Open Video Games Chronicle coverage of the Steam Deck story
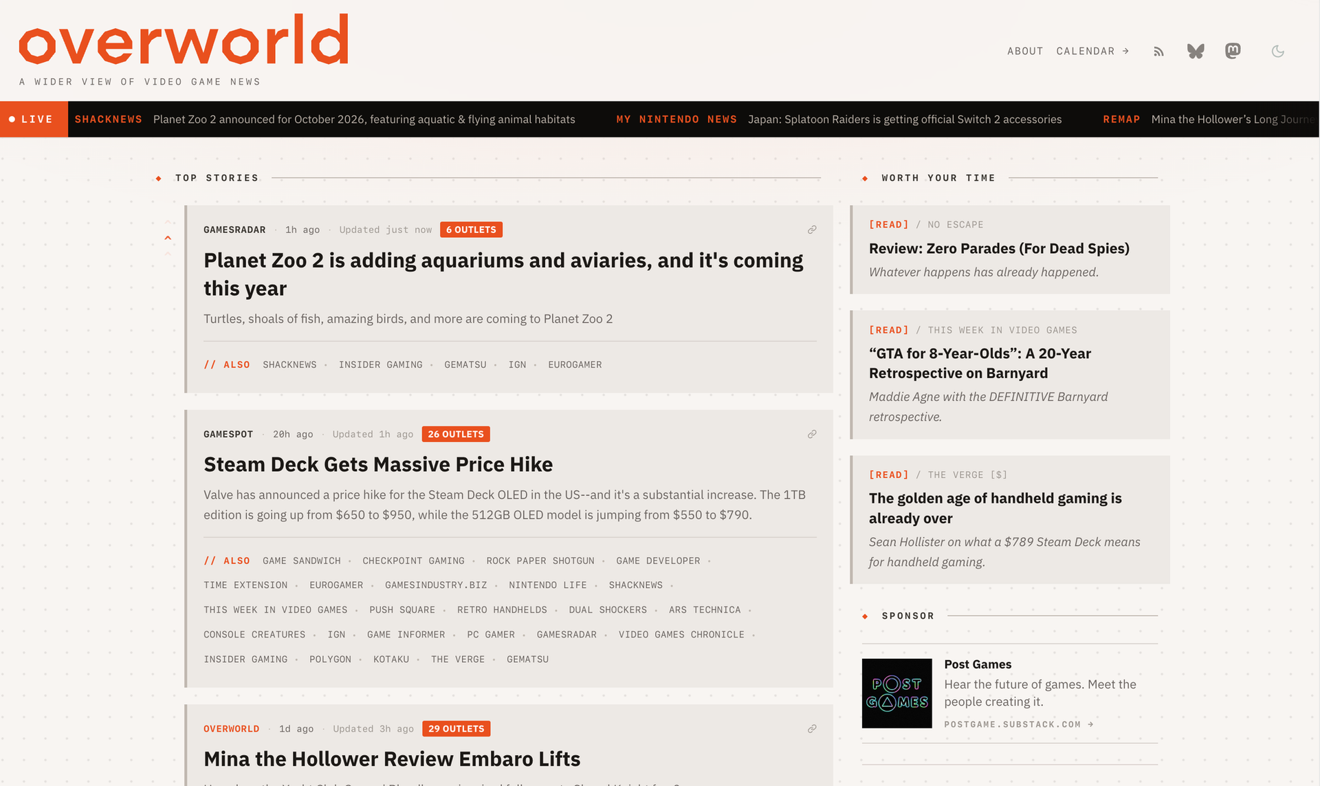 pos(681,634)
